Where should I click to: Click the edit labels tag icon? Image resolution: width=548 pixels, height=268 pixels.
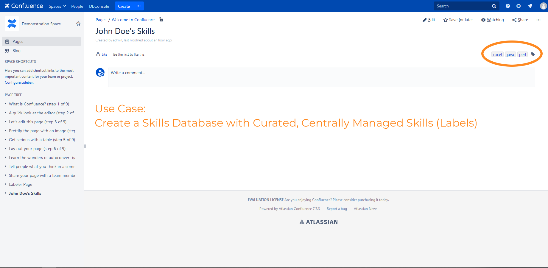coord(533,54)
